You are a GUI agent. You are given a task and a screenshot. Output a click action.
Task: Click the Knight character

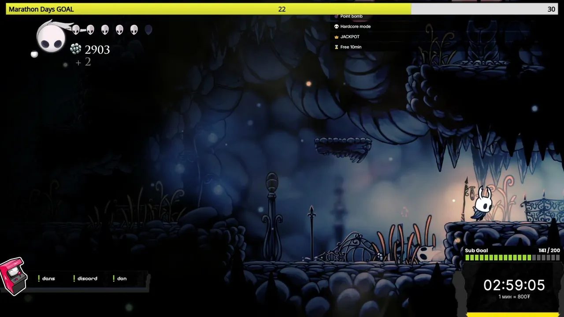pos(482,203)
